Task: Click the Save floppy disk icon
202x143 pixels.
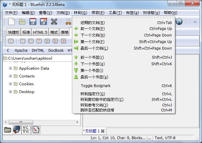Action: [x=33, y=22]
